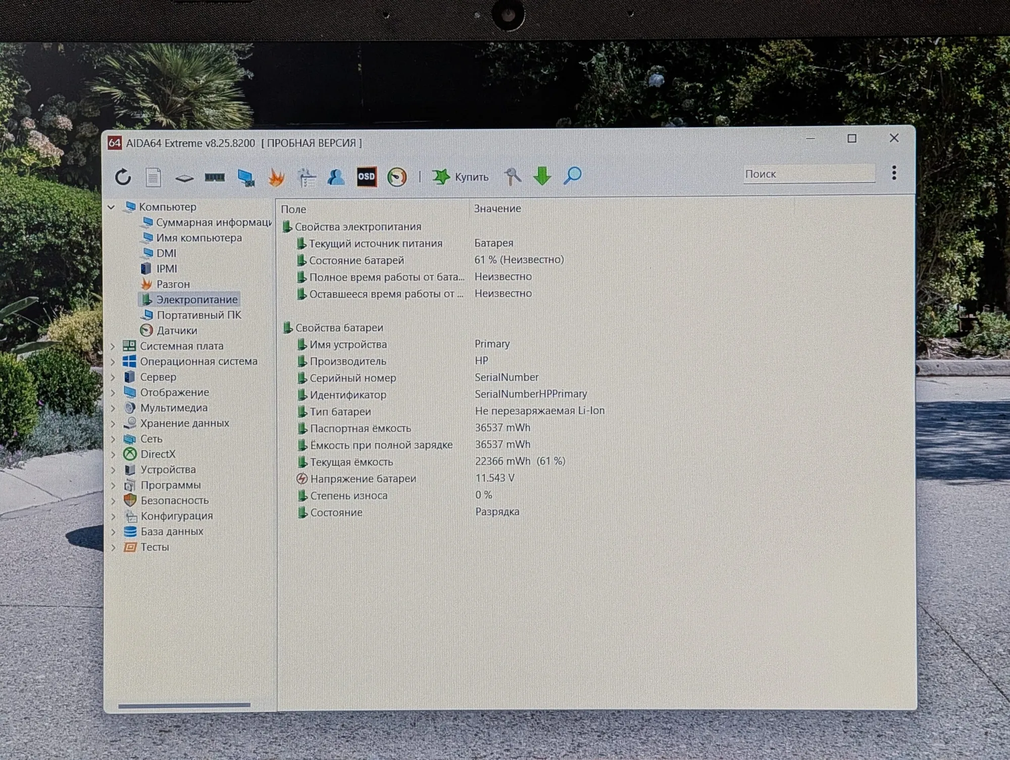Click the Поиск search field
This screenshot has width=1010, height=760.
click(x=809, y=174)
